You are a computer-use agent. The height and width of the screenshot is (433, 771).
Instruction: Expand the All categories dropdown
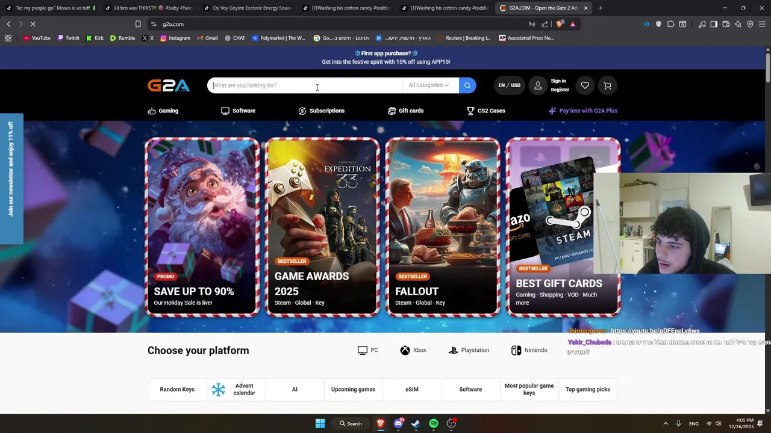[x=429, y=85]
